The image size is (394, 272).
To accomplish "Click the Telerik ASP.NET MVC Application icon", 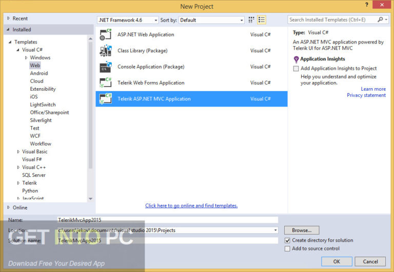I will pos(106,99).
